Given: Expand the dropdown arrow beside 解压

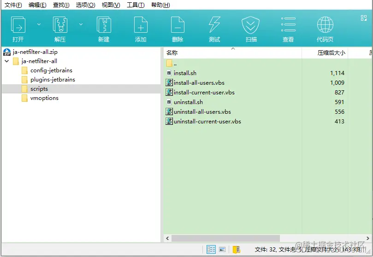Looking at the screenshot, I should click(x=81, y=24).
